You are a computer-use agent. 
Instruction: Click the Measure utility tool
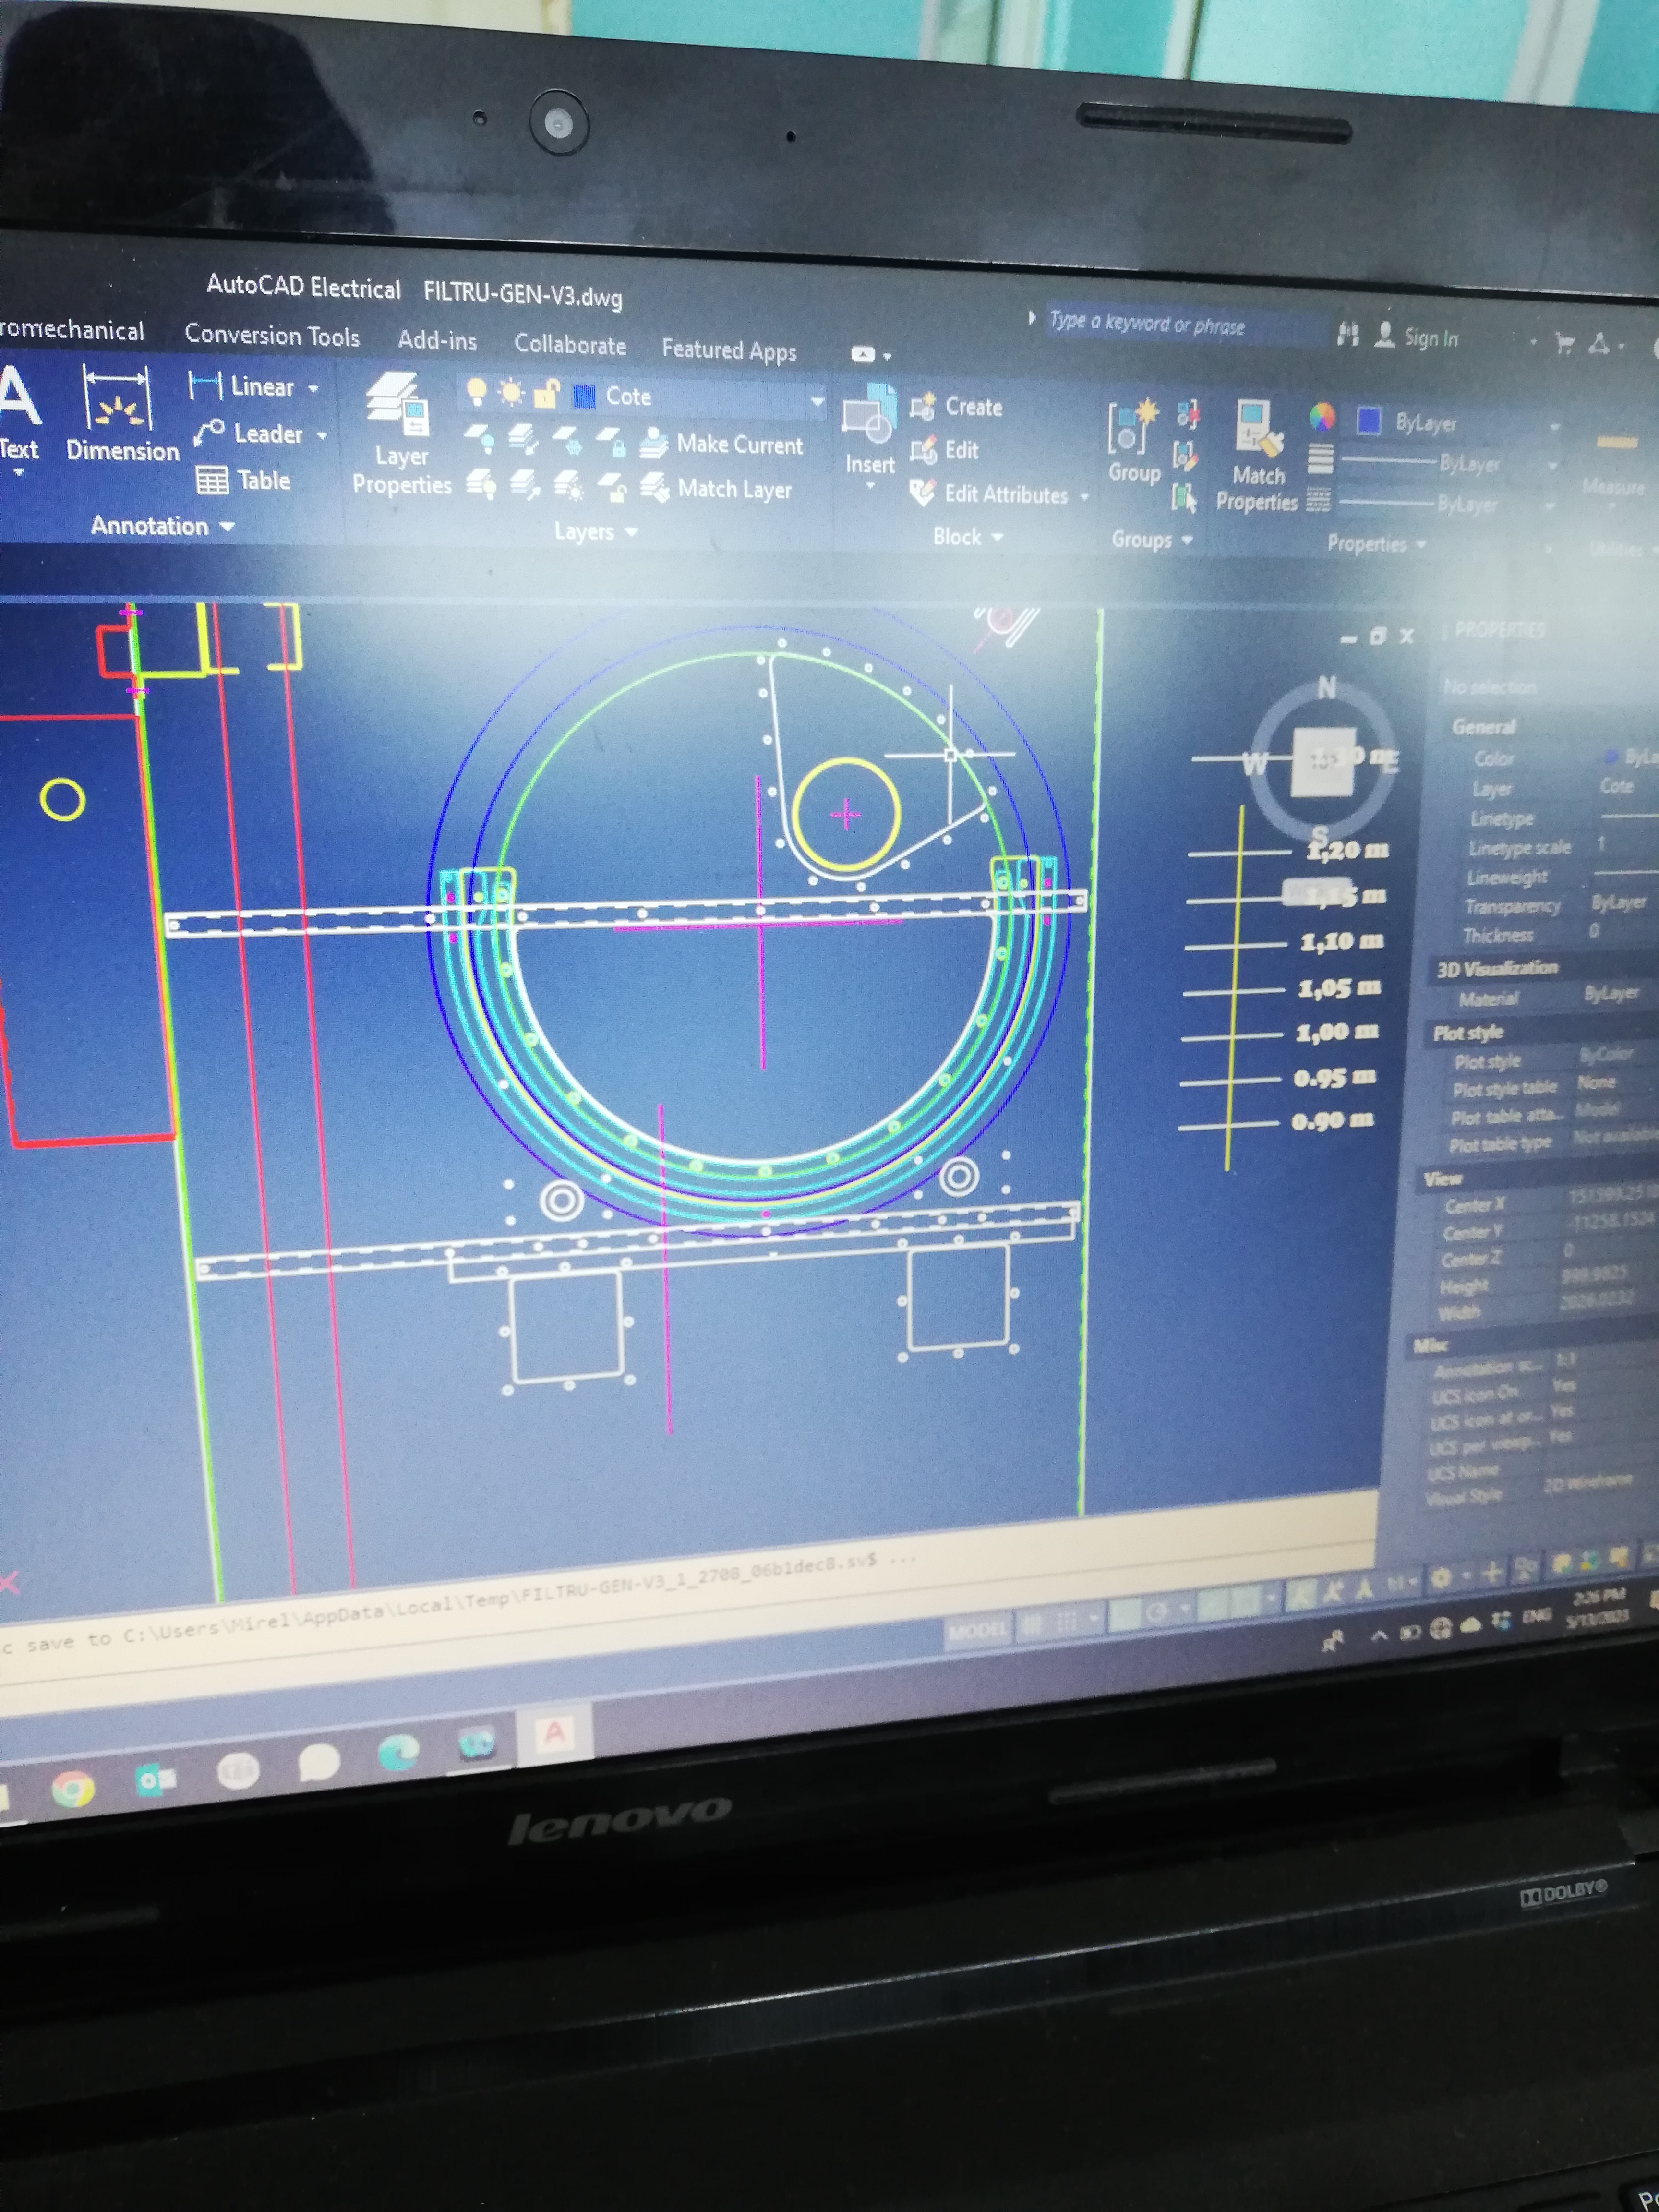coord(1614,463)
